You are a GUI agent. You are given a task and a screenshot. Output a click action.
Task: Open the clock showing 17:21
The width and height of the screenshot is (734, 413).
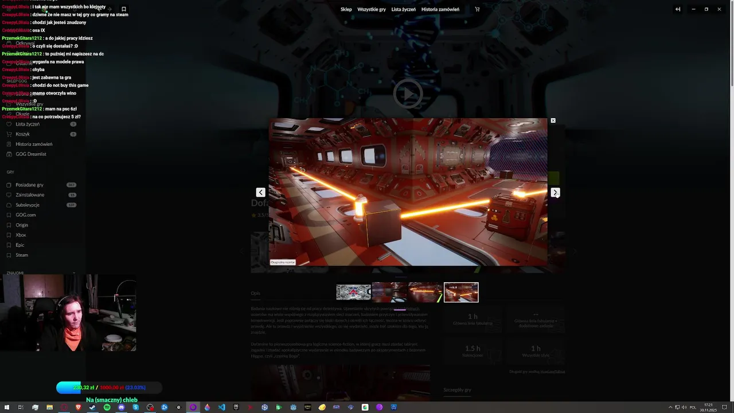pos(709,407)
